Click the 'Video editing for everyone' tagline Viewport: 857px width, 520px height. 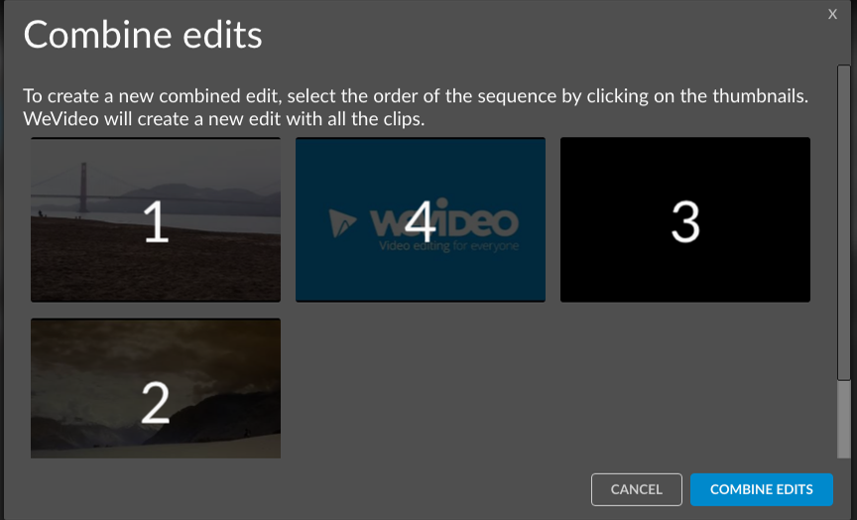[448, 245]
